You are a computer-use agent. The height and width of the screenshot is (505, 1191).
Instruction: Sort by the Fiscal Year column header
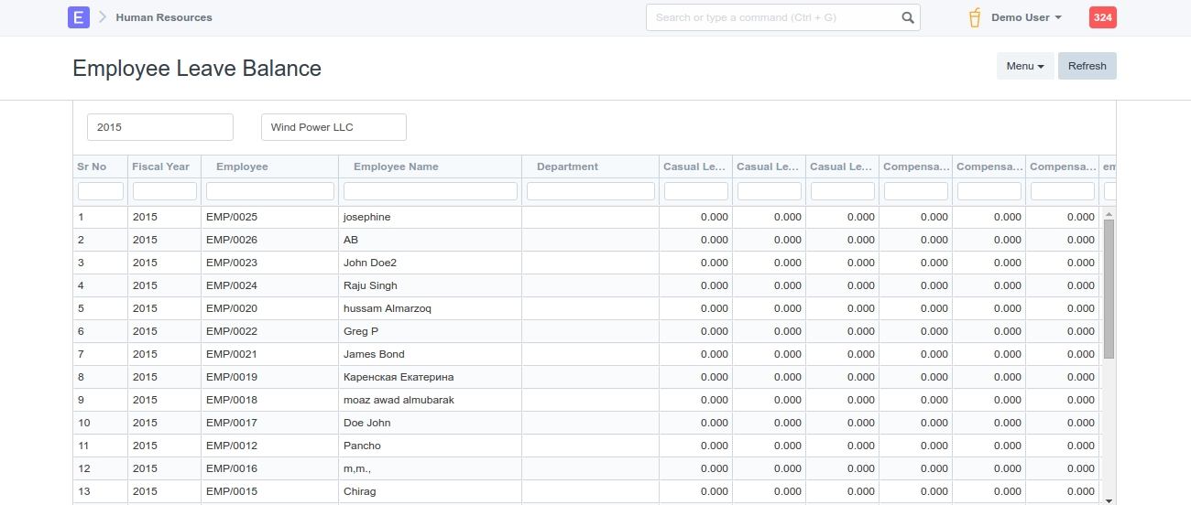tap(161, 167)
